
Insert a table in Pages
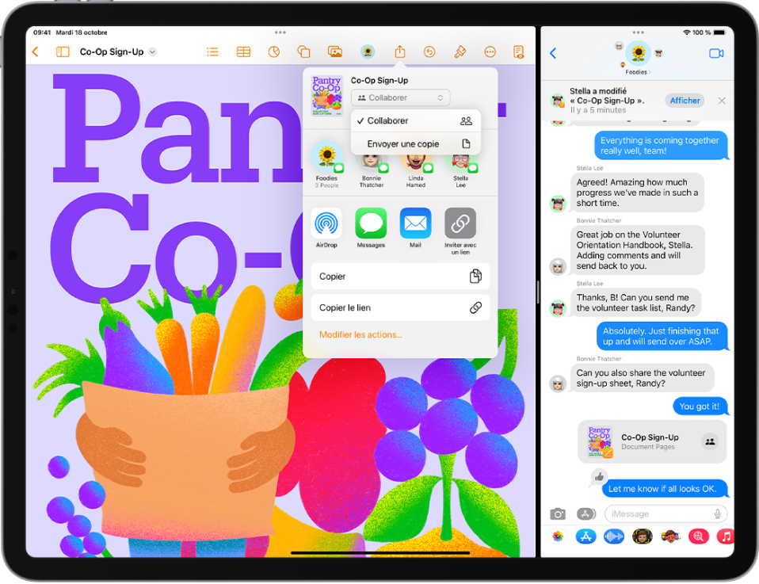click(242, 52)
